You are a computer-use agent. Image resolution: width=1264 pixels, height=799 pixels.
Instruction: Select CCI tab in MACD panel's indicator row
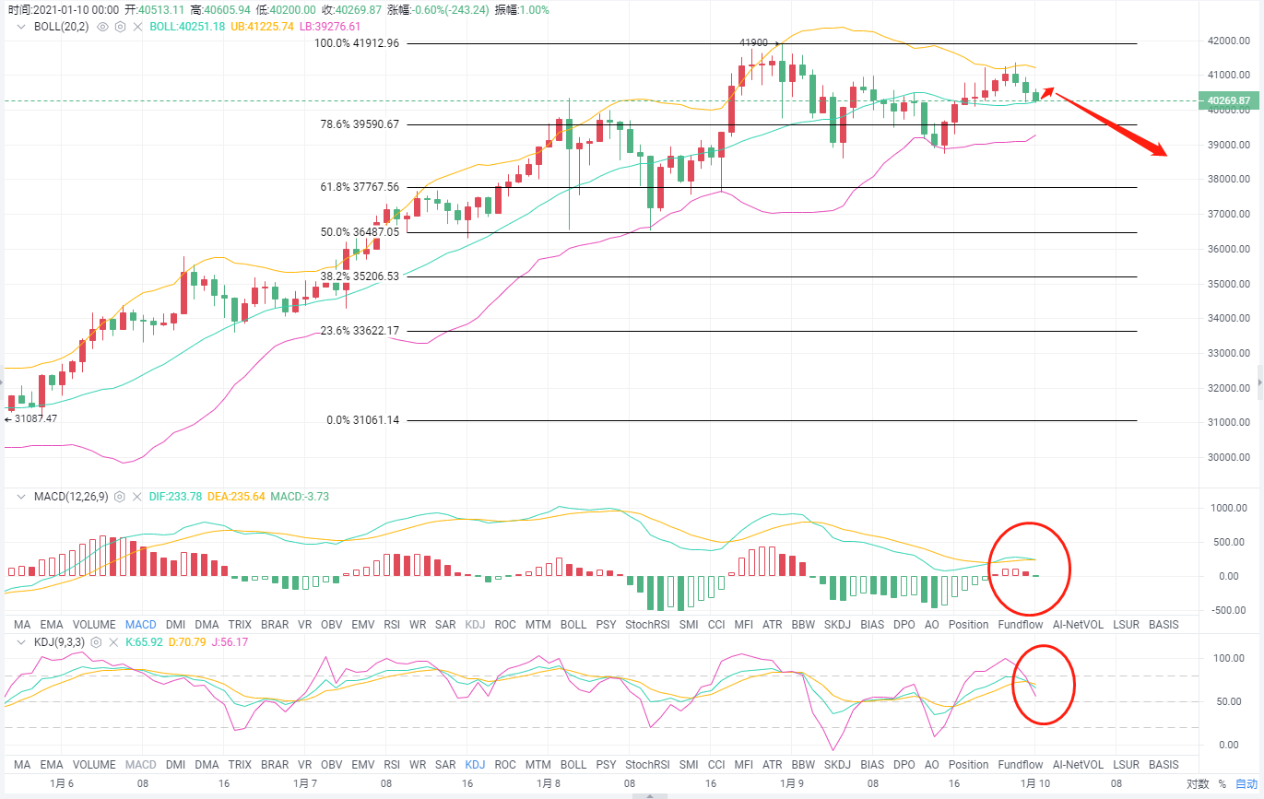tap(716, 625)
